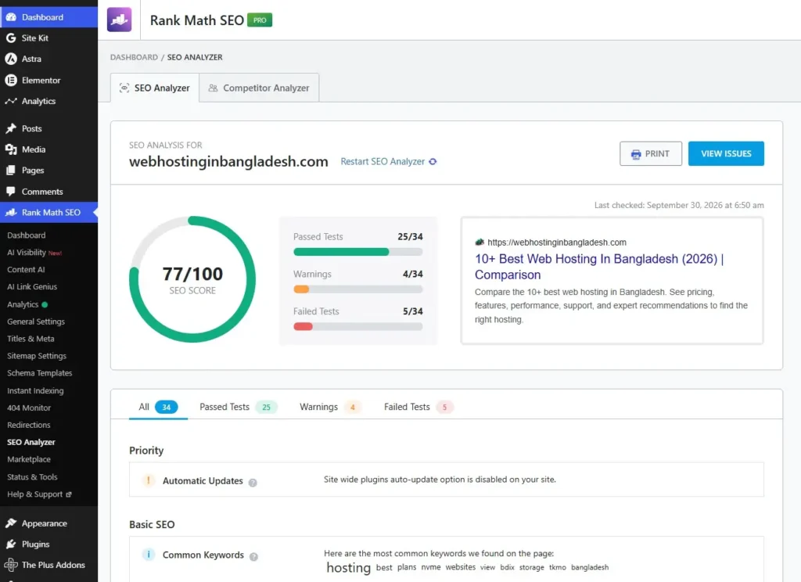
Task: Click the warning icon on Automatic Updates row
Action: pos(149,480)
